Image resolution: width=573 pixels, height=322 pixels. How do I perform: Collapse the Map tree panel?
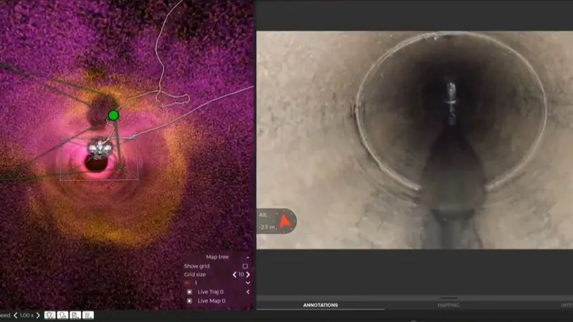click(x=247, y=257)
